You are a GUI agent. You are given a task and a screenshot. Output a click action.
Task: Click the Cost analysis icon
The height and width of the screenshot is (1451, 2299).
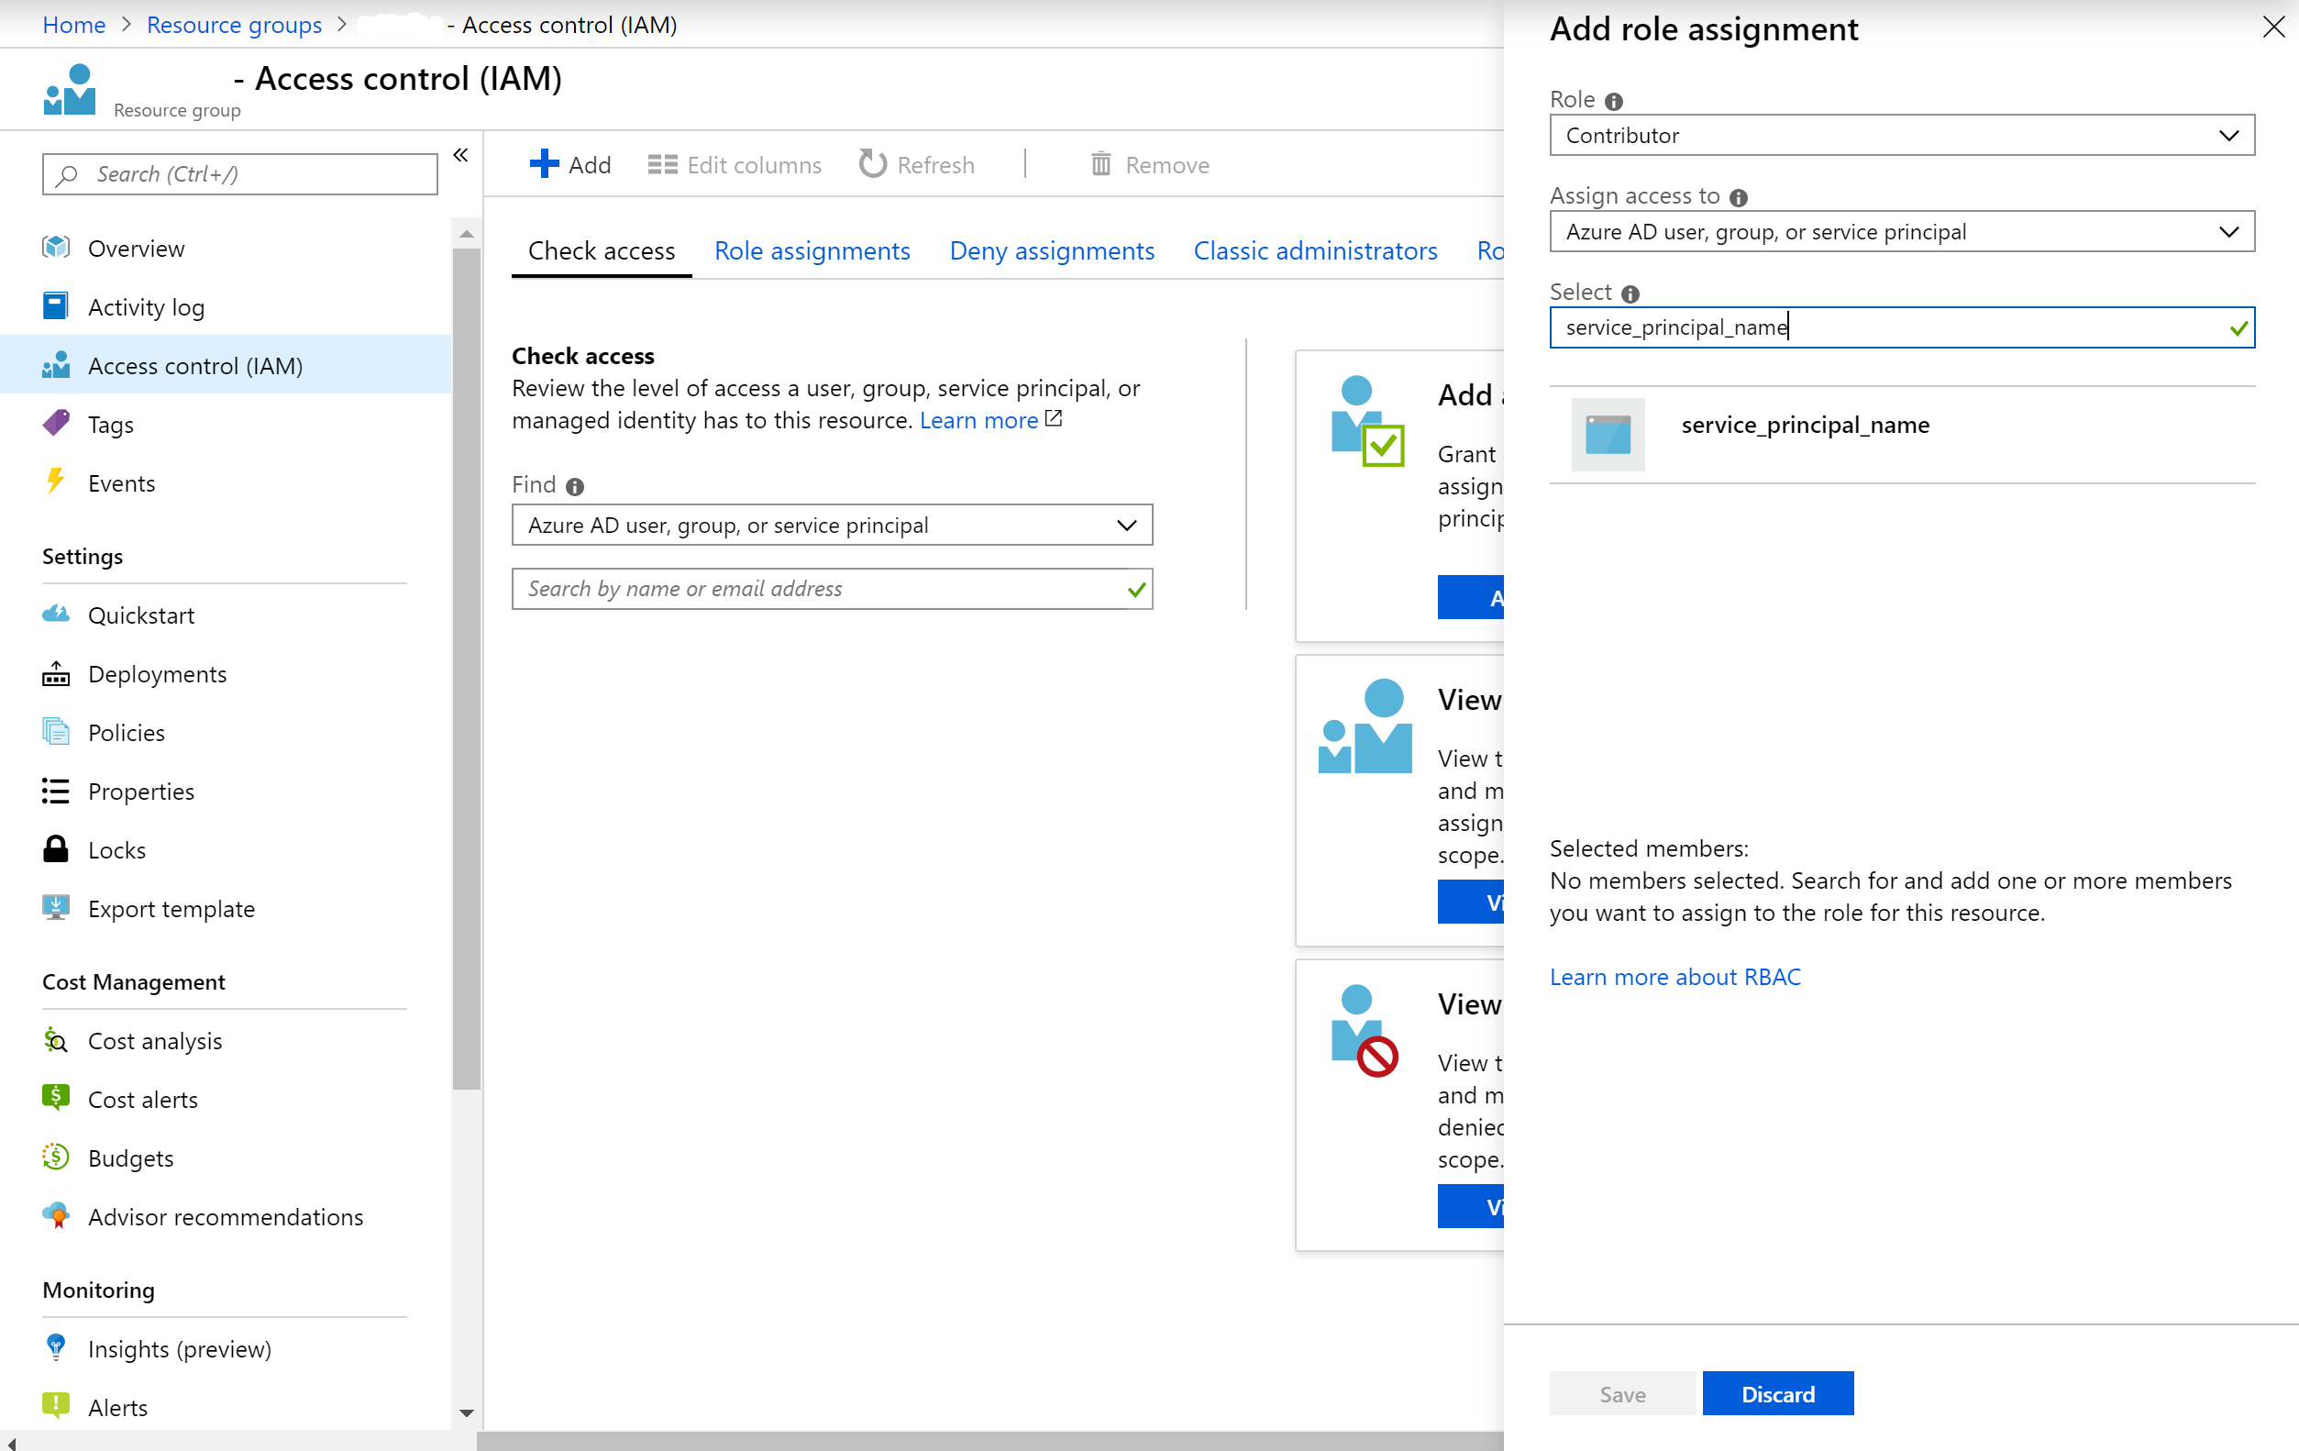click(55, 1040)
